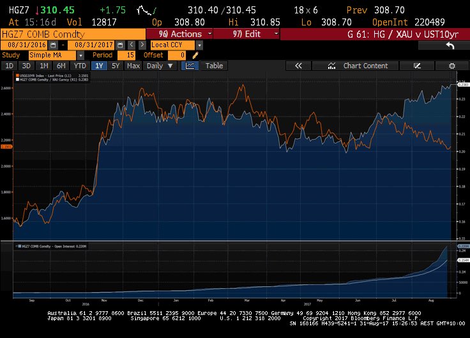Click the Simple MA study field
Screen dimensions: 470x338
click(52, 55)
